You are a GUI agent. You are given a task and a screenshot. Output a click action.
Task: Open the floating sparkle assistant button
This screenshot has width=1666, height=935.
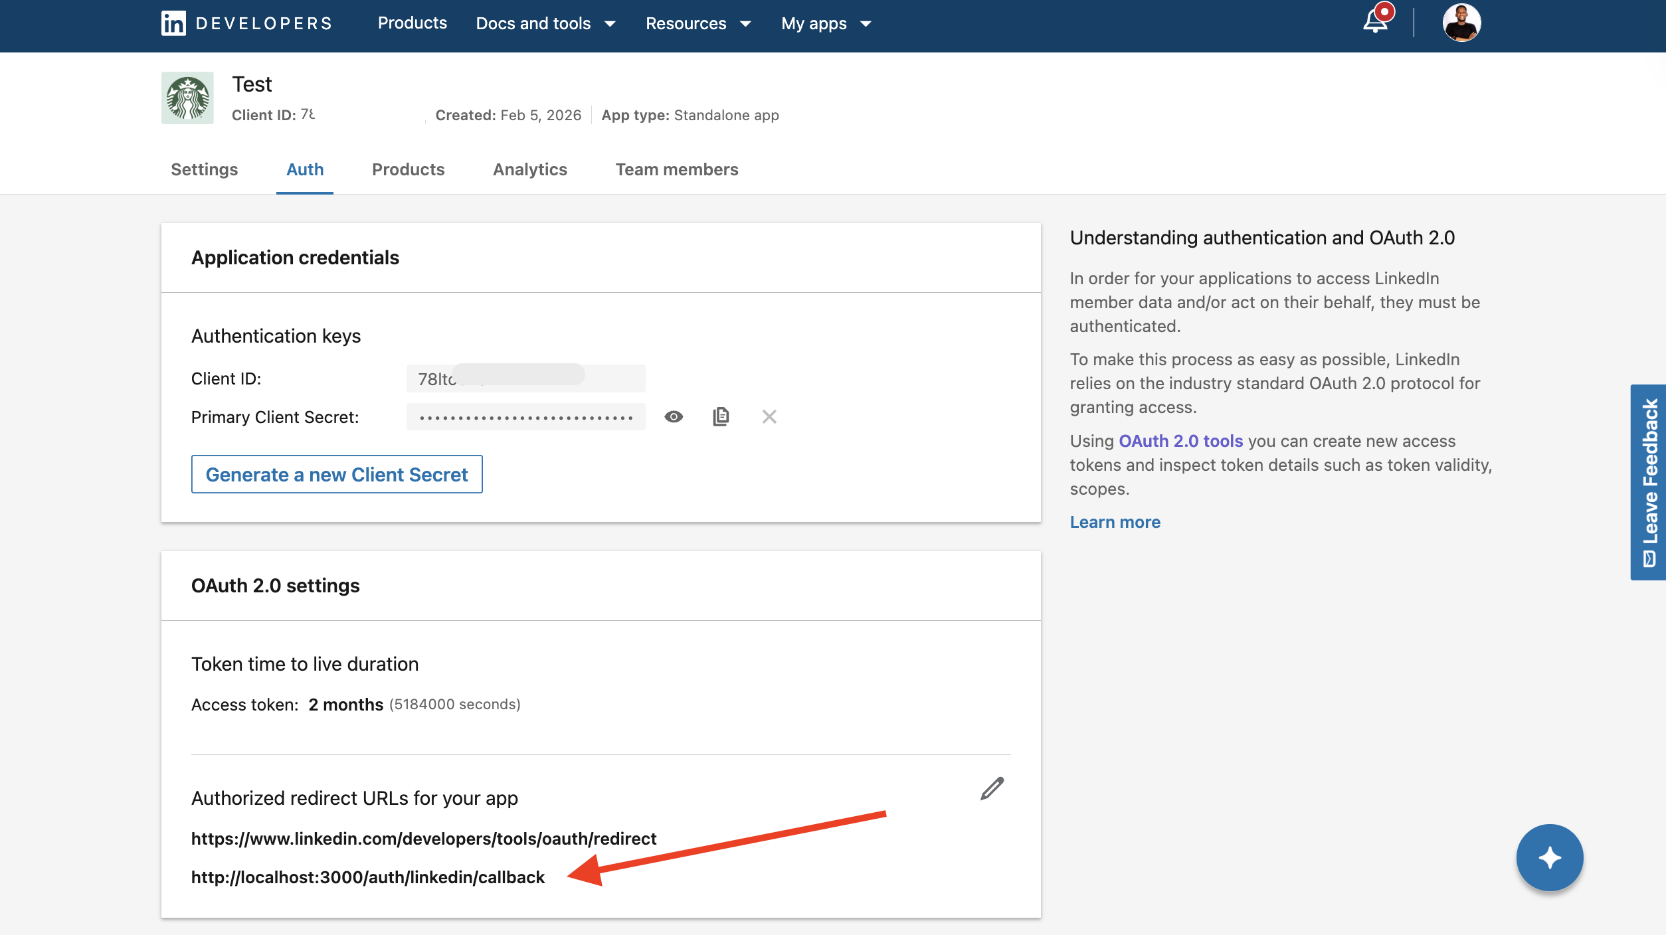1550,857
